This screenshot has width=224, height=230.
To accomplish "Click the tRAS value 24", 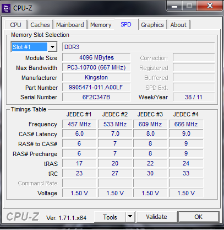I will coord(186,163).
